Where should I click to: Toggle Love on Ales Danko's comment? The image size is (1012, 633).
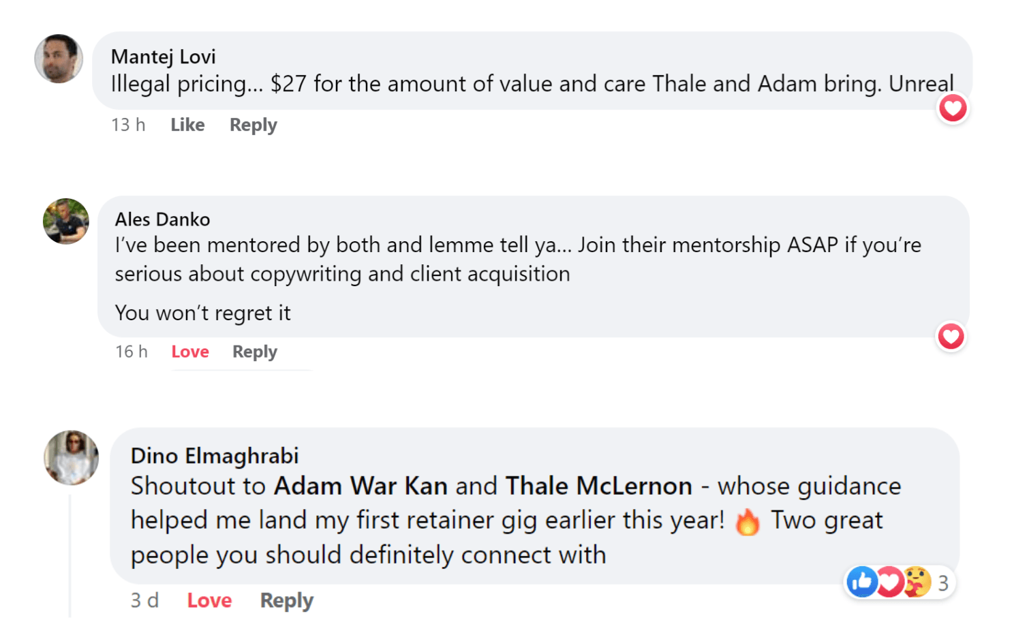(190, 352)
